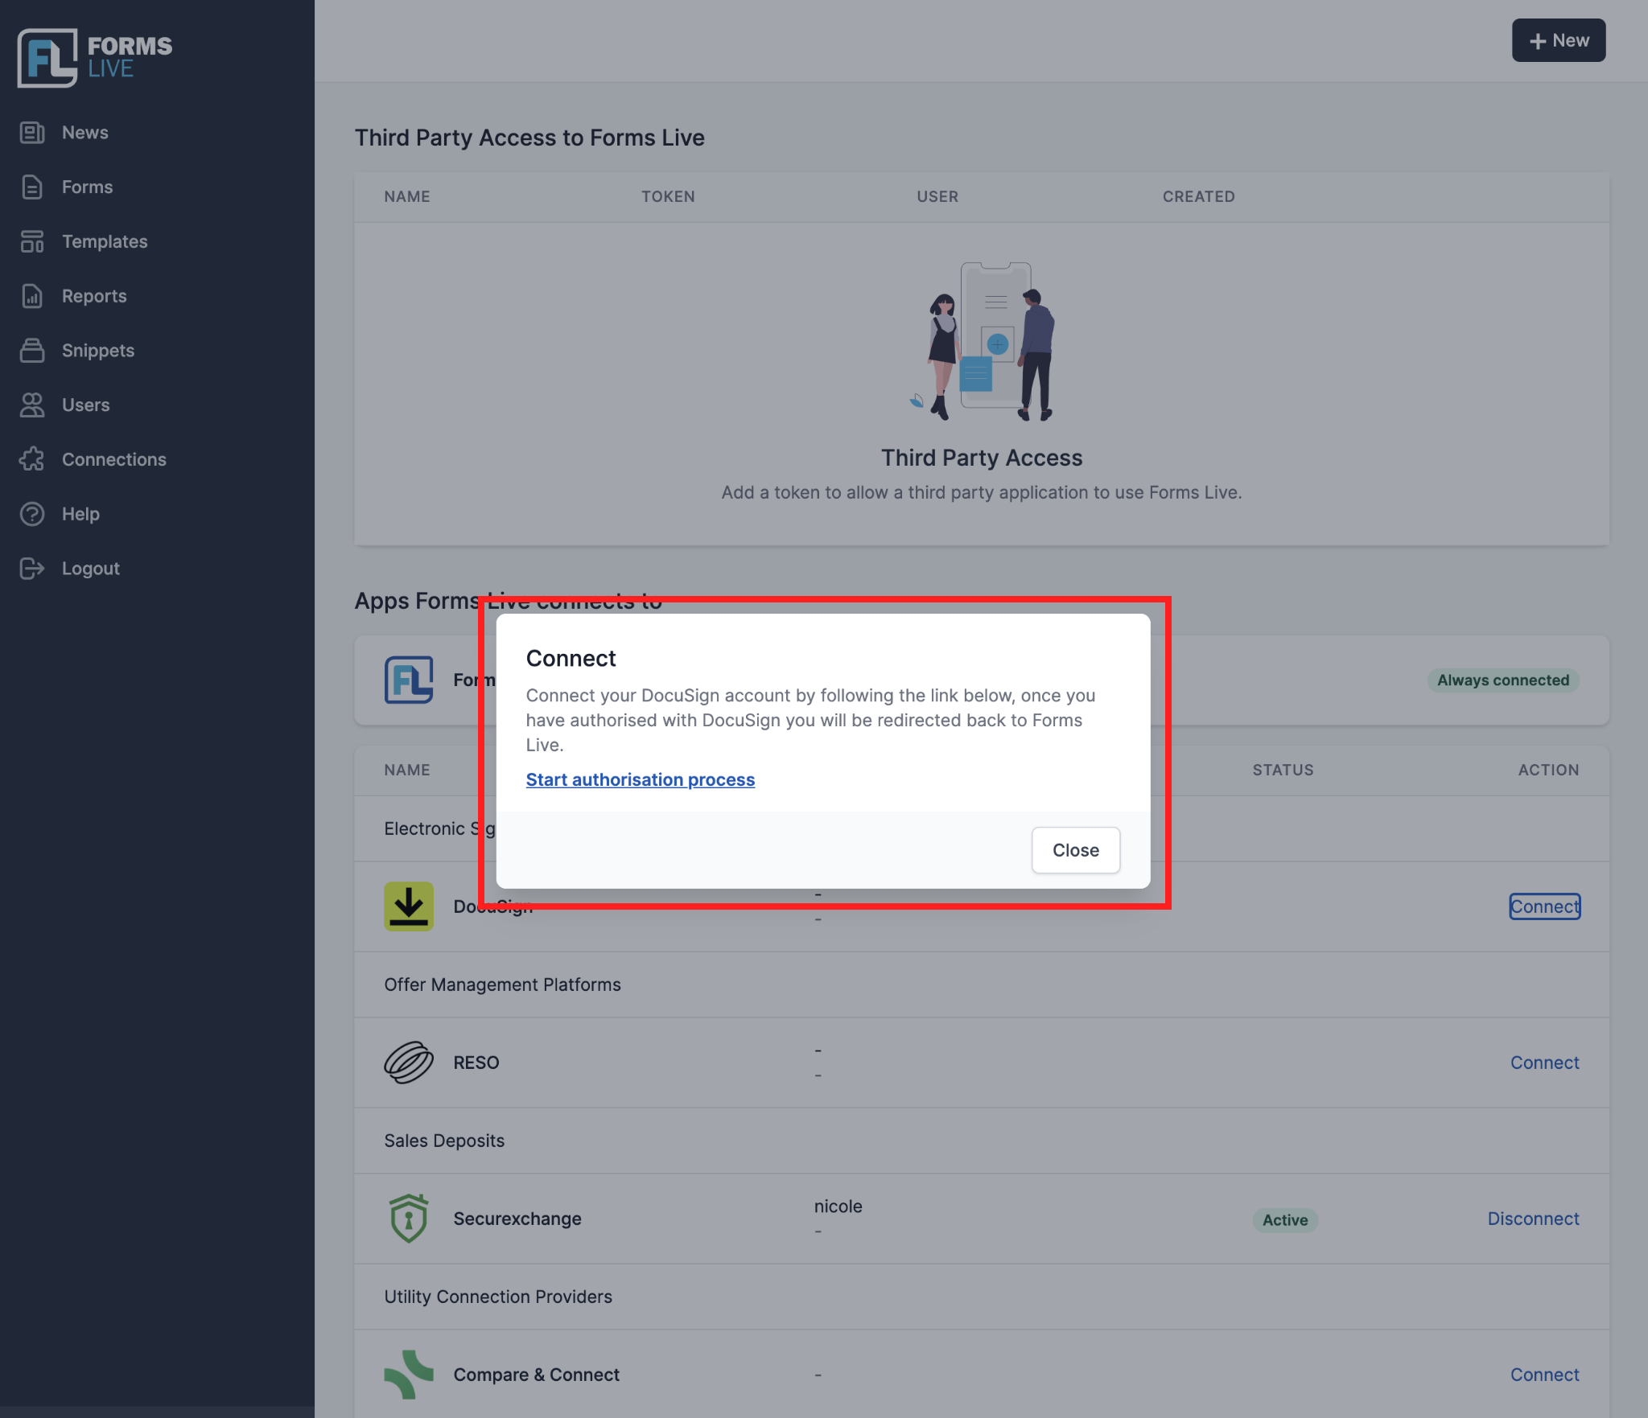Screen dimensions: 1648x1418
Task: Click the STATUS column header
Action: [1283, 771]
